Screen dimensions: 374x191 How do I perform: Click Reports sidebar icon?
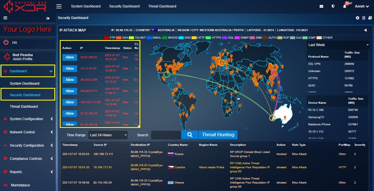[5, 172]
